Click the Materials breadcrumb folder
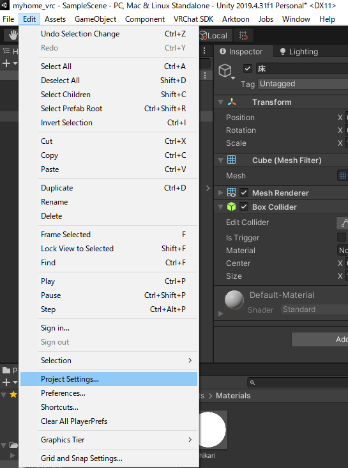Viewport: 348px width, 468px height. coord(233,396)
